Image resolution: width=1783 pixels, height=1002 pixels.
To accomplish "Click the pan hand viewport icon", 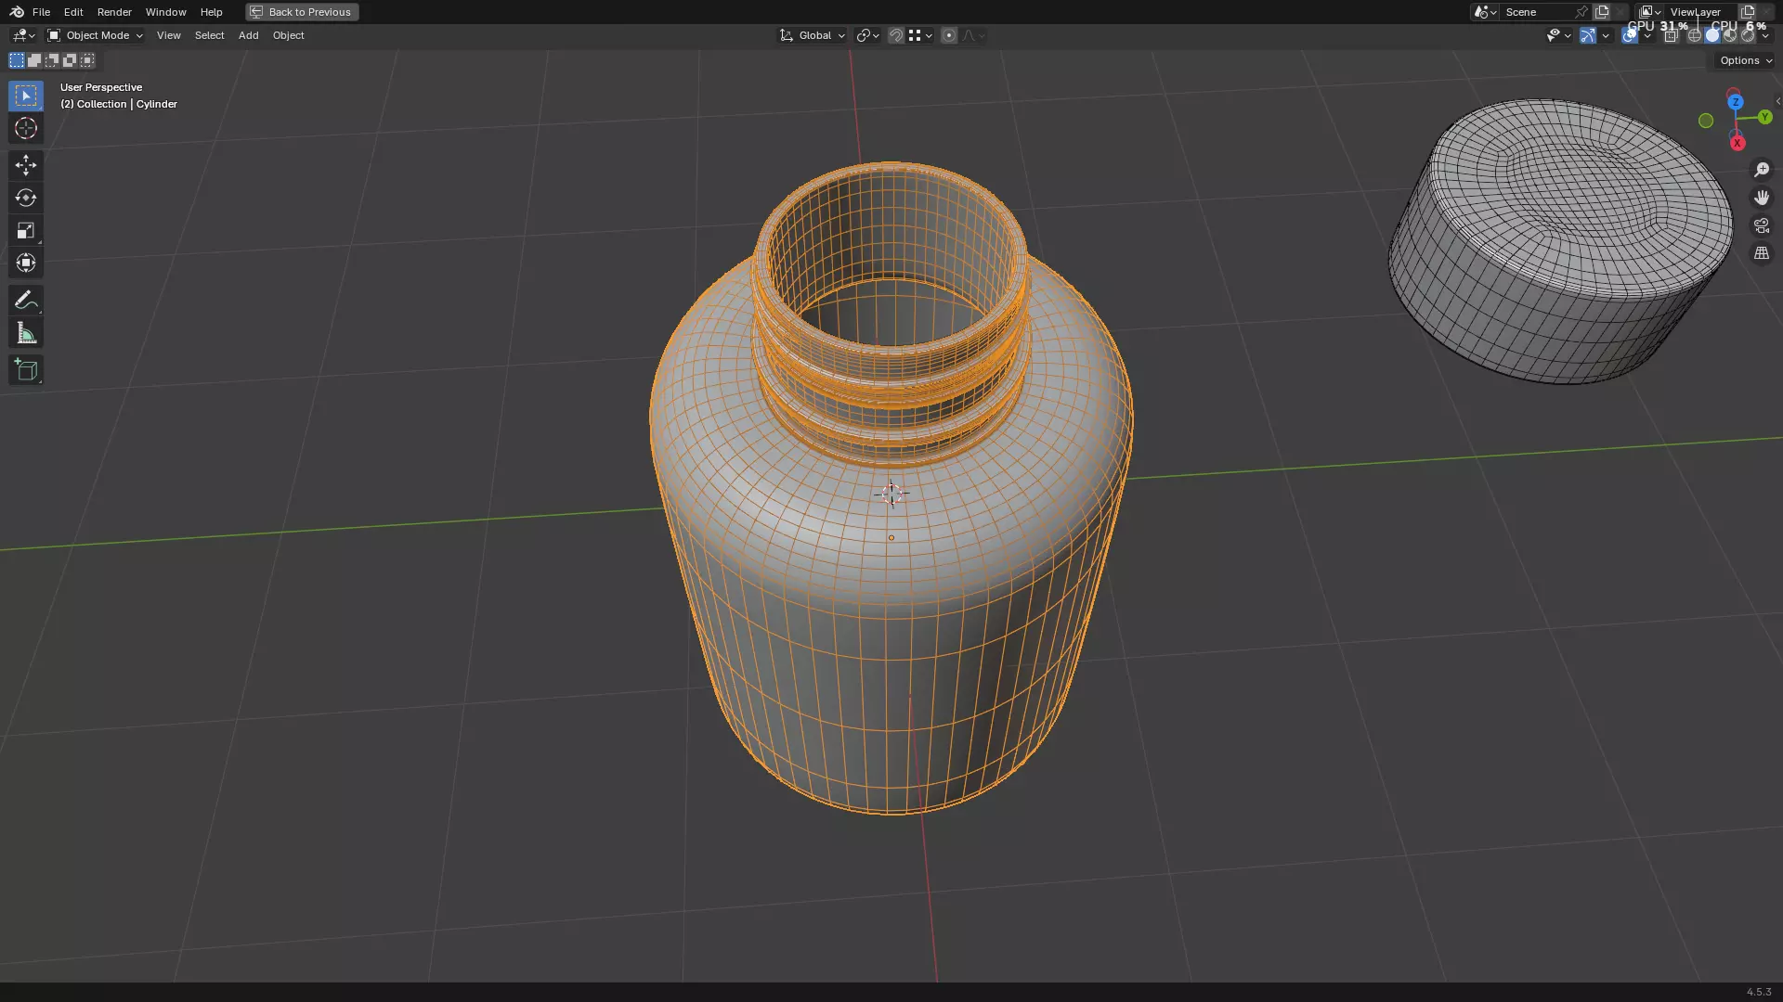I will click(1762, 198).
